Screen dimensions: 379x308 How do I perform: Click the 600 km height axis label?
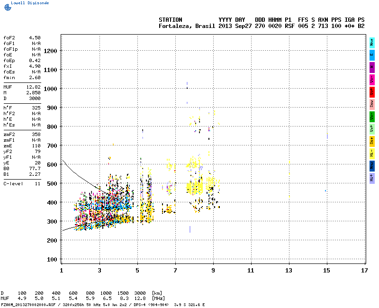click(52, 164)
